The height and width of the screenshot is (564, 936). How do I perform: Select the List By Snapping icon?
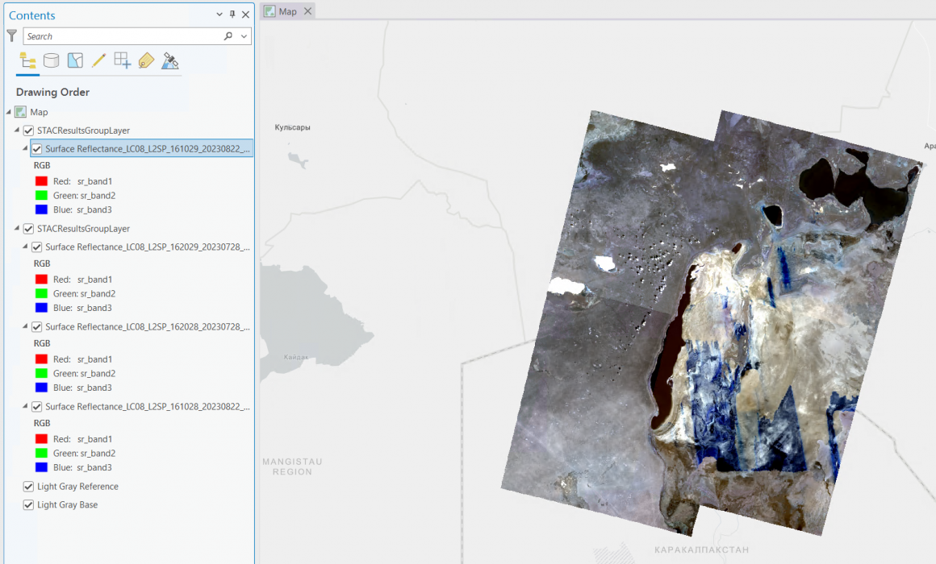click(122, 60)
